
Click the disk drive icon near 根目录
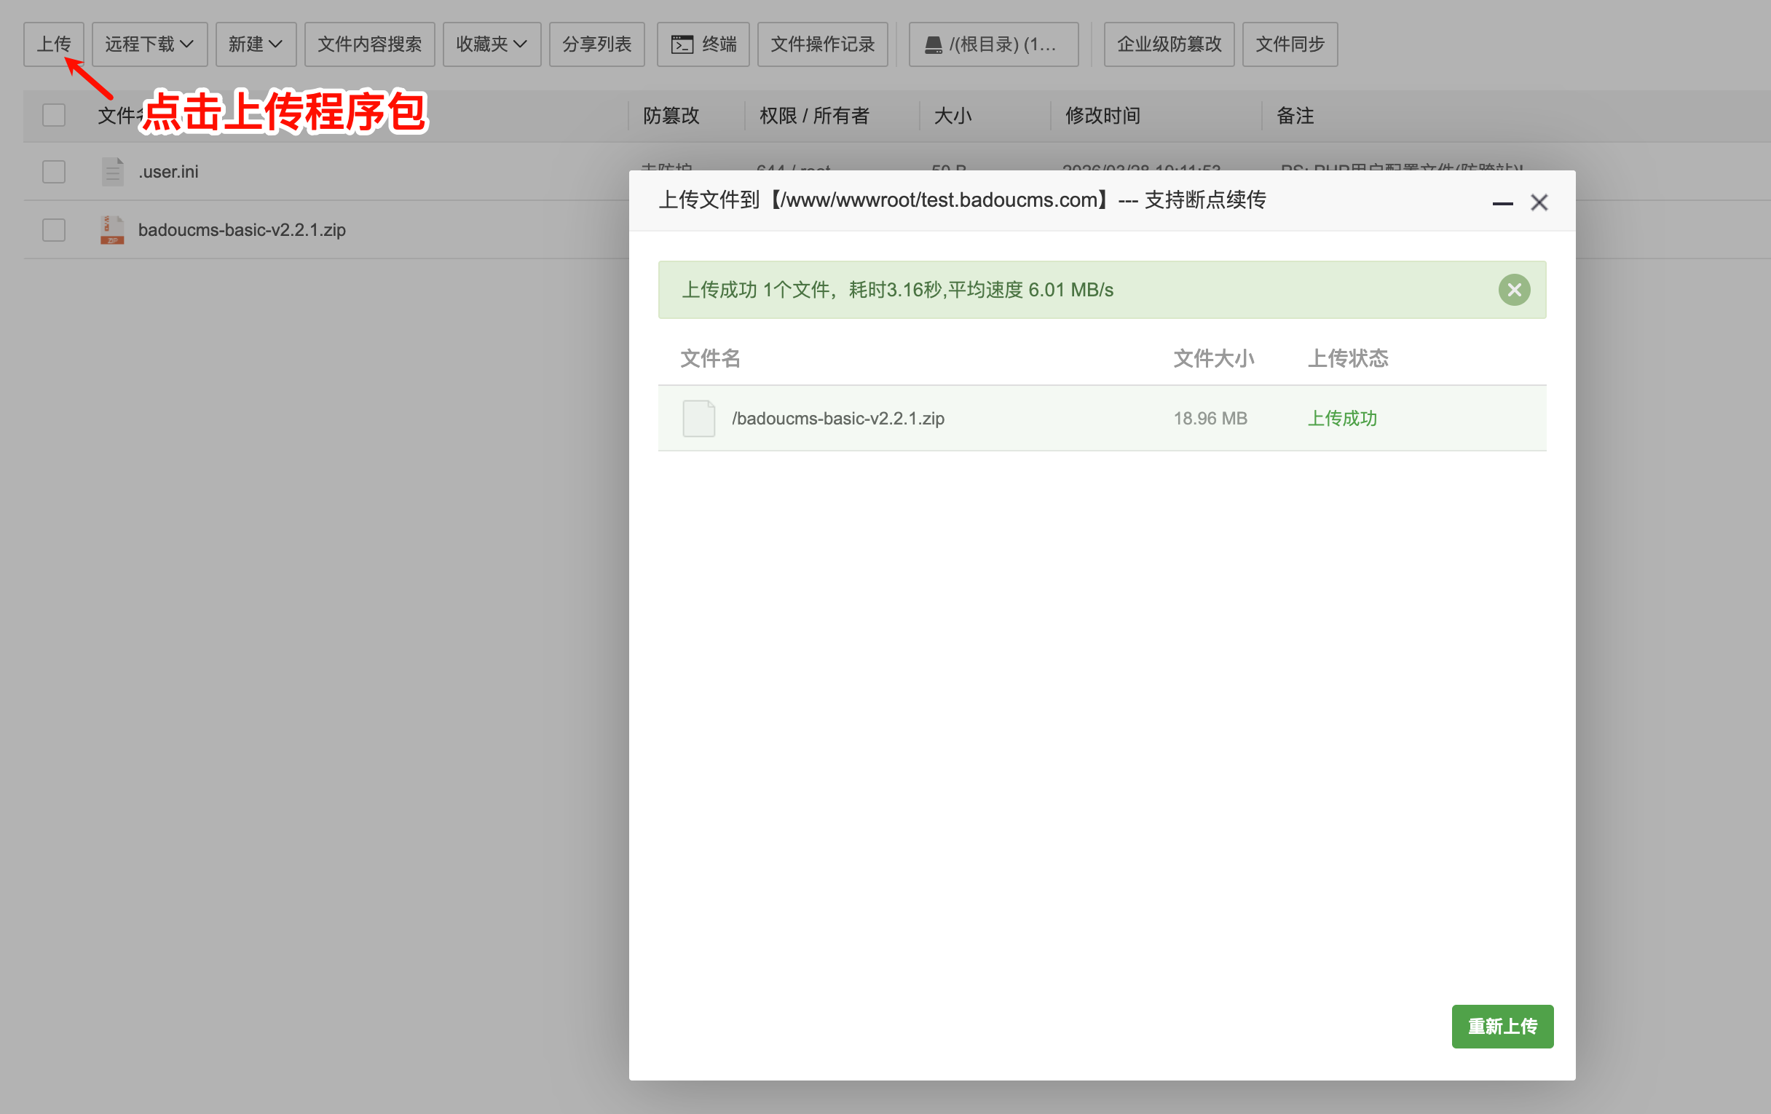(x=933, y=44)
